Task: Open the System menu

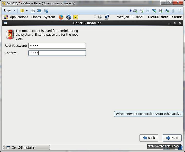Action: click(49, 17)
